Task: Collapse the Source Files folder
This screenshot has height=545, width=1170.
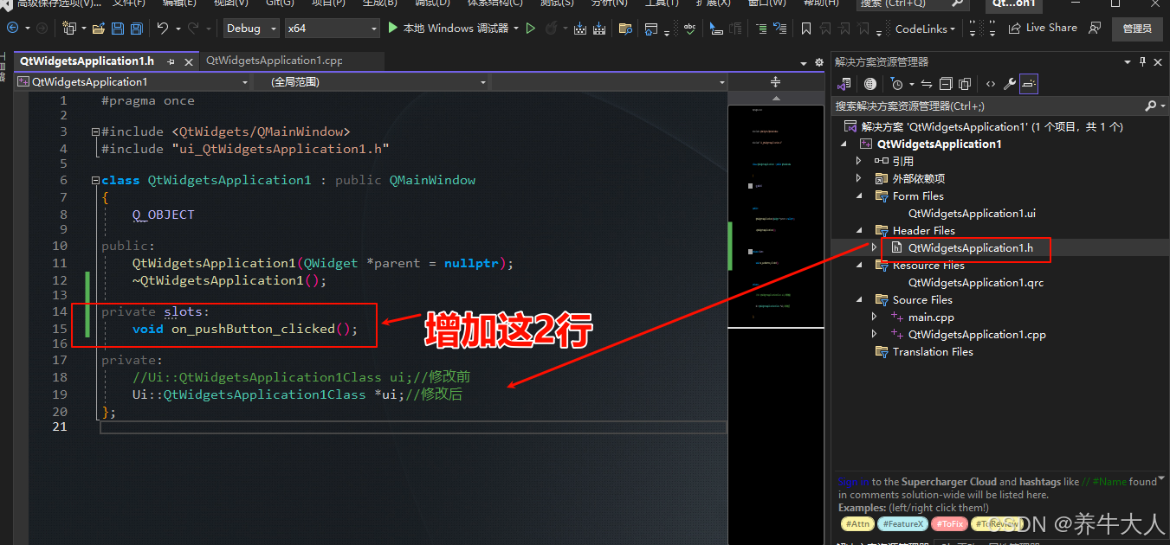Action: (x=858, y=299)
